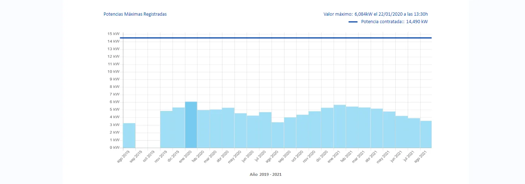525x184 pixels.
Task: Click the Potencias Máximas Registradas title
Action: pyautogui.click(x=135, y=14)
